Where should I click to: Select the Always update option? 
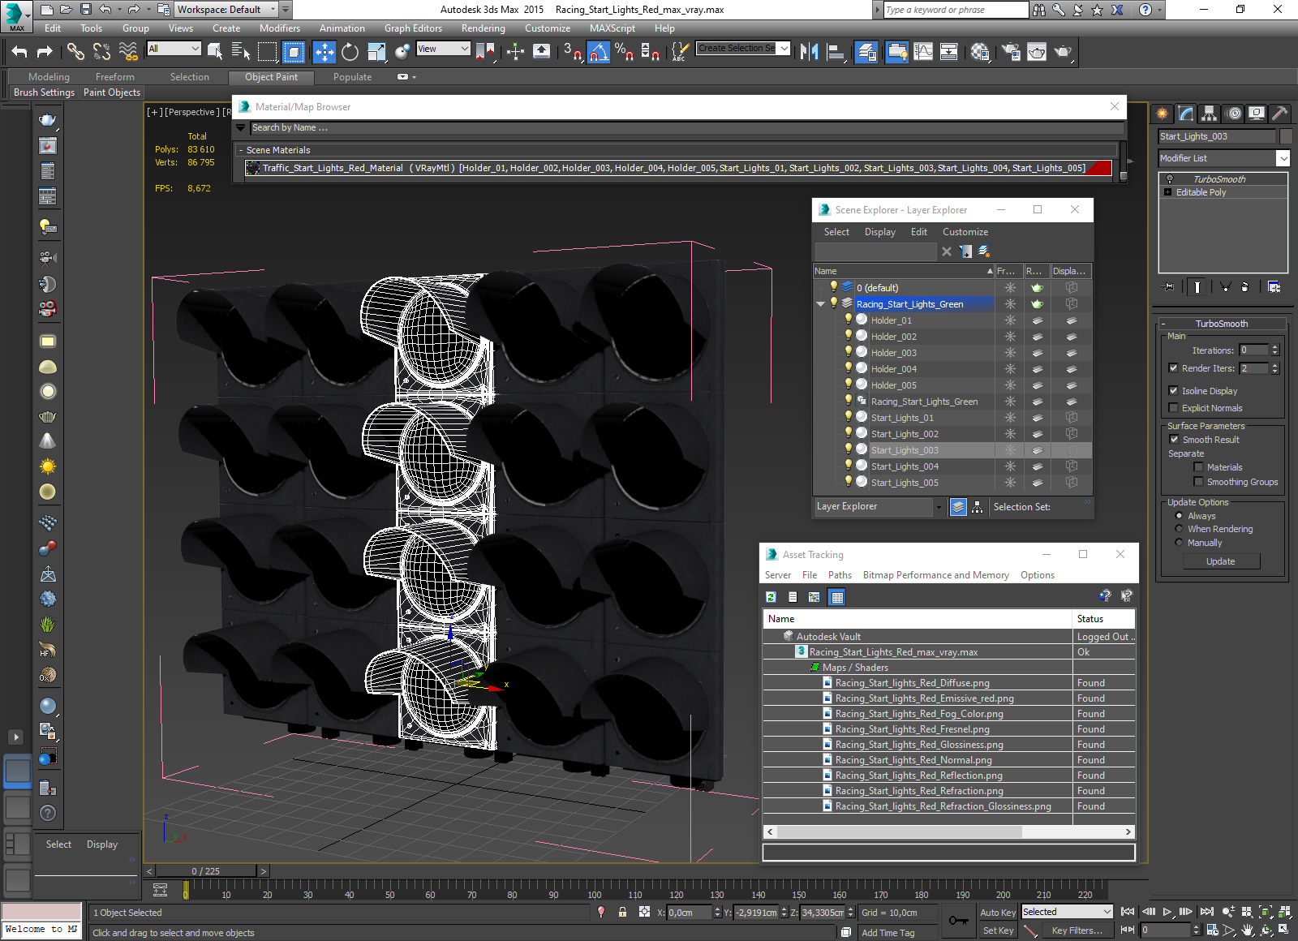coord(1179,515)
